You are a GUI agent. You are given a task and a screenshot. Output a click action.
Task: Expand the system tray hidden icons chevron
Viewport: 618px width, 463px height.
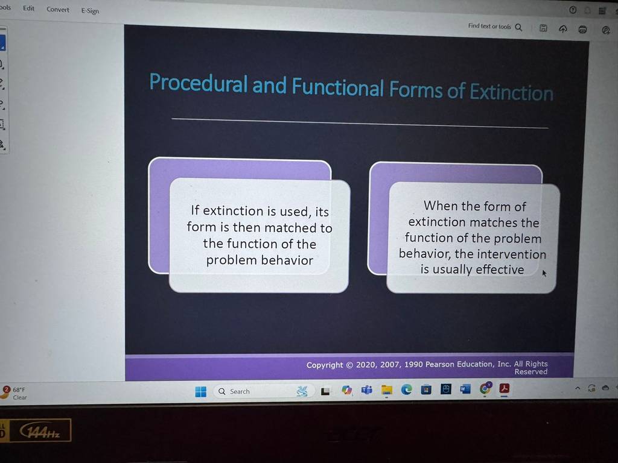click(578, 388)
